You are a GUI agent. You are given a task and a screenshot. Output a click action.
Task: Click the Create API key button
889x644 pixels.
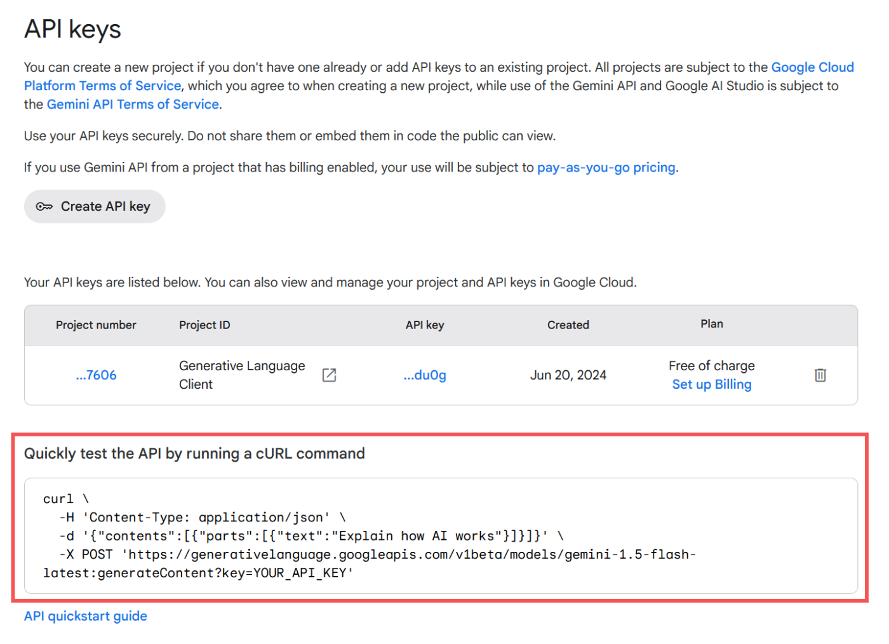(95, 206)
